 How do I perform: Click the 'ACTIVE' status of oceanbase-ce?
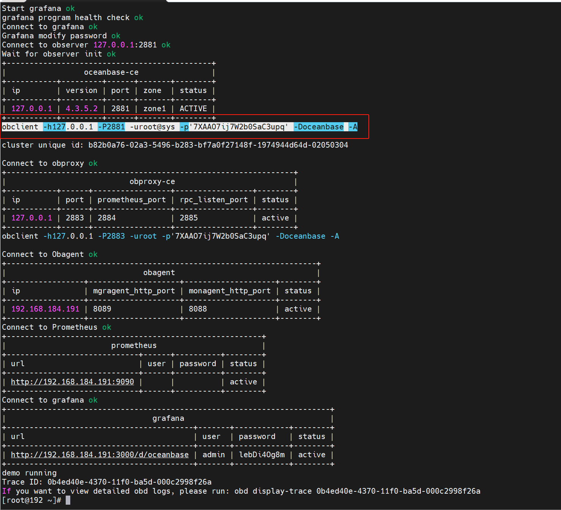tap(193, 109)
